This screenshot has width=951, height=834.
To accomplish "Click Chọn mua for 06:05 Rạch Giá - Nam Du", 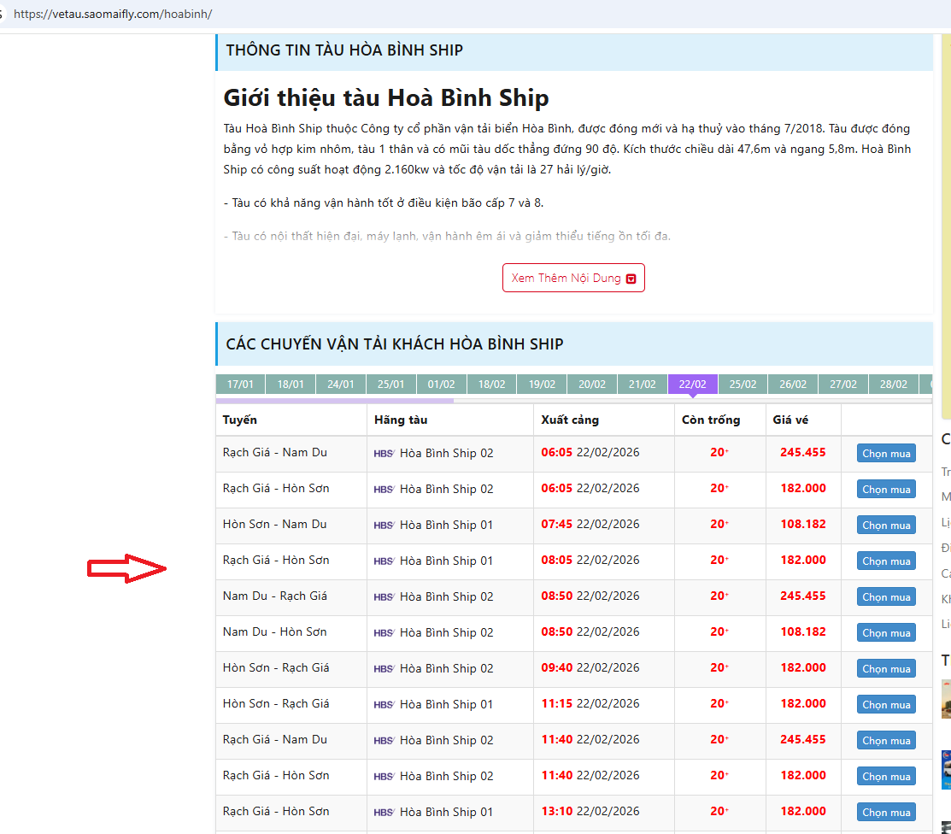I will coord(886,454).
